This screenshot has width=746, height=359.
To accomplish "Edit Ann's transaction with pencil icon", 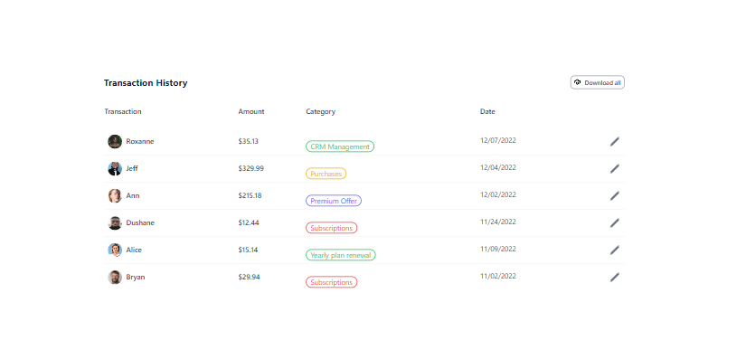I will coord(615,196).
